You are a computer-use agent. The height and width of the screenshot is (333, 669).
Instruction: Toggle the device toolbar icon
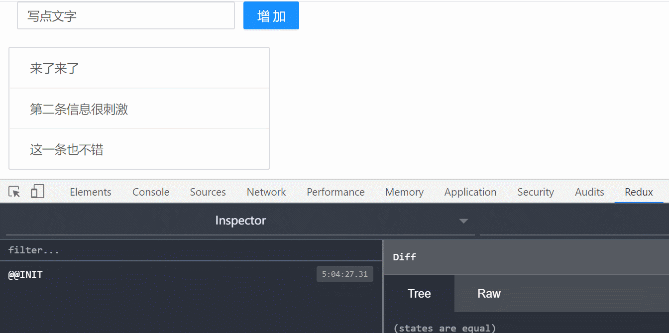[x=37, y=192]
